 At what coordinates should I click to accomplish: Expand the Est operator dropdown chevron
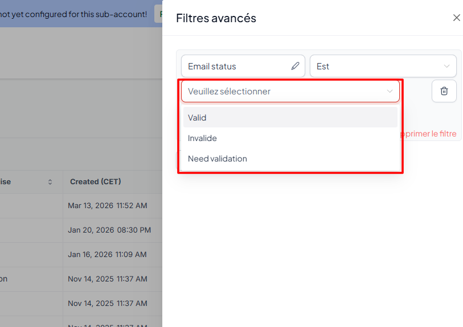point(446,66)
